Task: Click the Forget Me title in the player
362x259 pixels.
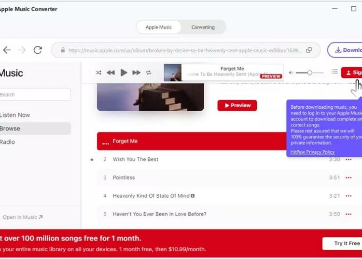Action: [232, 69]
